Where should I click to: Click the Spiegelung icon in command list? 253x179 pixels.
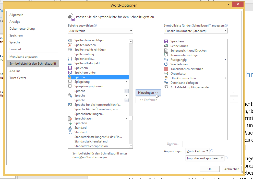click(x=70, y=82)
